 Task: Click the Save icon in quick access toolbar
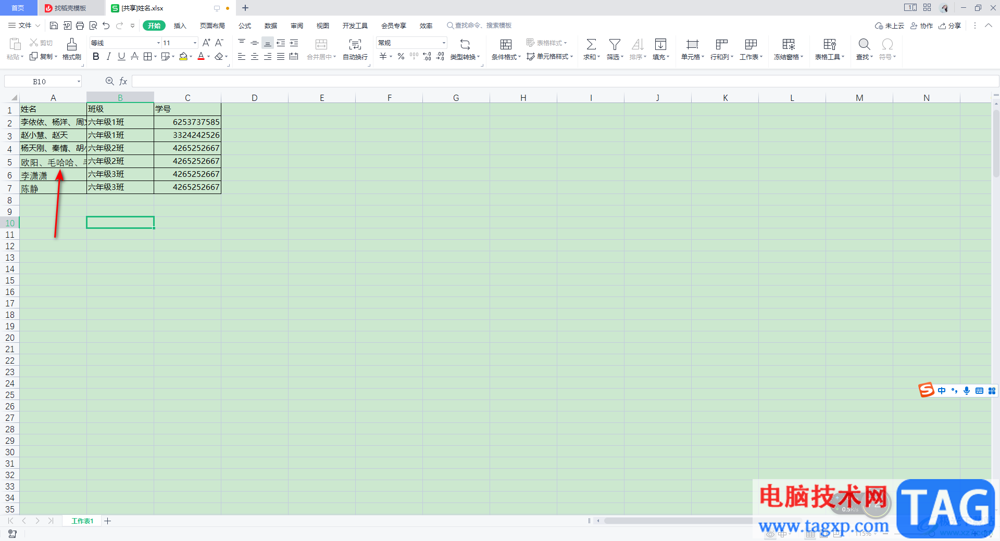tap(54, 25)
